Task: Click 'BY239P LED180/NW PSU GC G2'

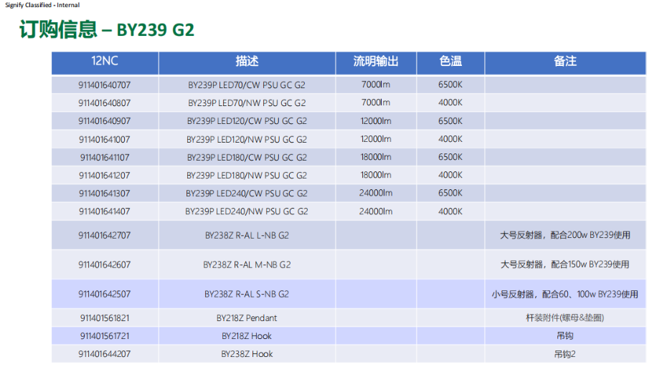Action: coord(247,175)
